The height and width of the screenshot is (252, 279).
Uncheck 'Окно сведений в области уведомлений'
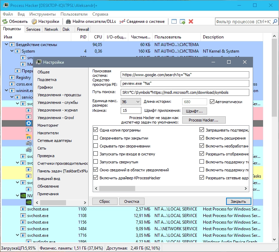click(x=96, y=170)
